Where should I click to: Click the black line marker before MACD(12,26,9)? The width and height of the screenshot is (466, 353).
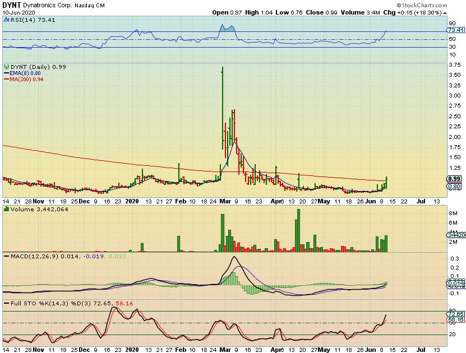click(6, 256)
